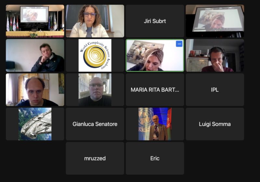This screenshot has height=182, width=260.
Task: Click the Jiri Subrt participant tile
Action: (155, 21)
